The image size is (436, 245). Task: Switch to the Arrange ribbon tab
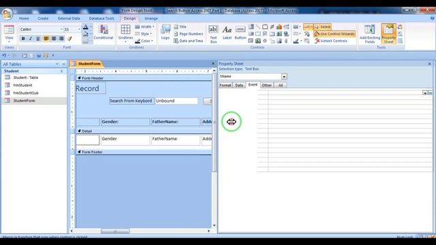pyautogui.click(x=151, y=18)
